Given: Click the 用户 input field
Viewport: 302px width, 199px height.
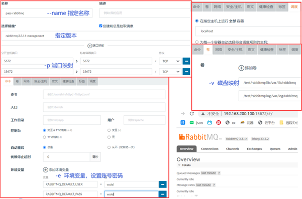Looking at the screenshot, I should coord(144,120).
